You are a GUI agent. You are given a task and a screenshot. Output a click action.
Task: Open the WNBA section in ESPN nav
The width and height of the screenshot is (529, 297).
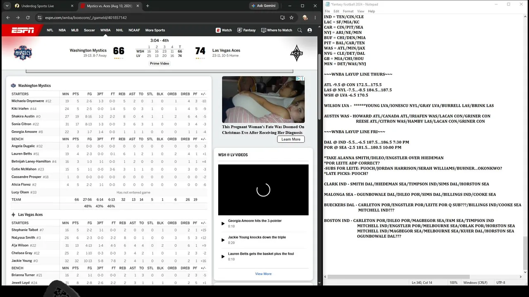point(105,30)
